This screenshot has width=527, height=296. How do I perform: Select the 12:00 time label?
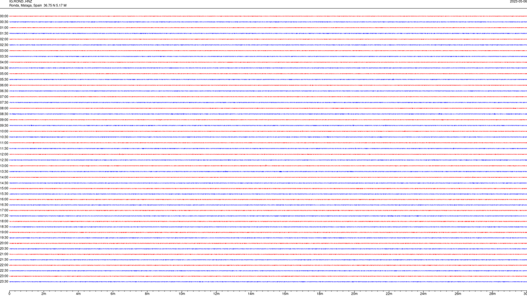click(x=4, y=155)
